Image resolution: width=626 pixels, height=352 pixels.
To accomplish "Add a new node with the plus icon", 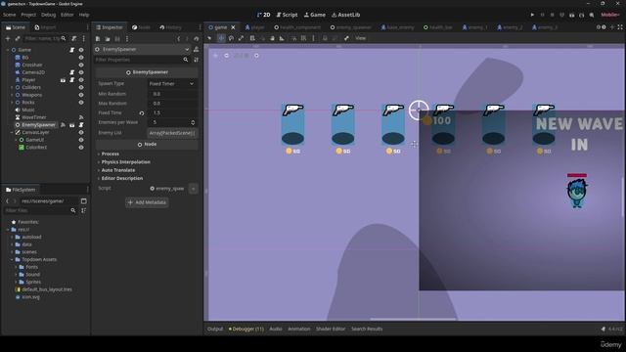I will tap(8, 39).
